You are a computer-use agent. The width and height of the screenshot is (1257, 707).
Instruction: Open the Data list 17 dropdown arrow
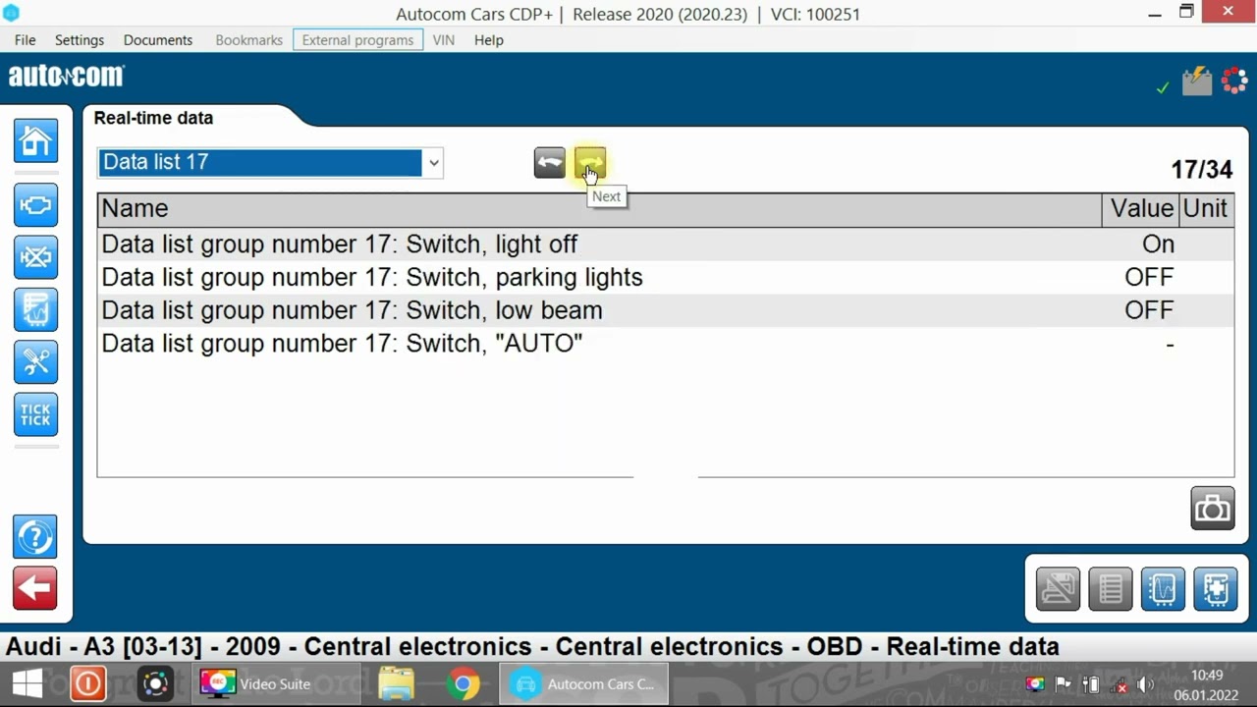tap(433, 163)
